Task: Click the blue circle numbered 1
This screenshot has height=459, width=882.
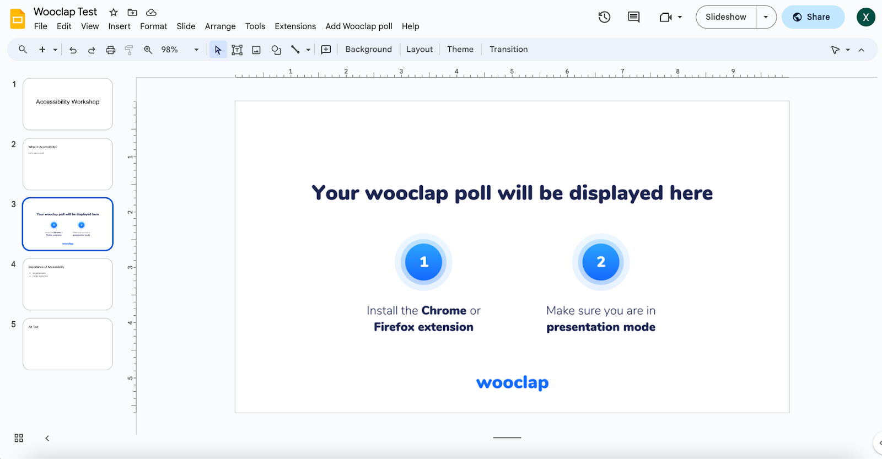Action: (x=423, y=262)
